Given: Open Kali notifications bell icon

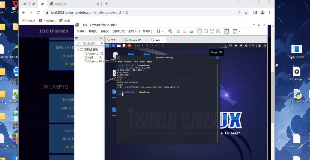Looking at the screenshot, I should pyautogui.click(x=241, y=45).
